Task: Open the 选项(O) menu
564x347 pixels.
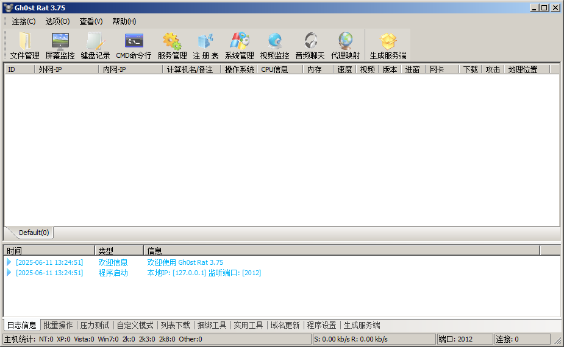Action: click(x=57, y=21)
